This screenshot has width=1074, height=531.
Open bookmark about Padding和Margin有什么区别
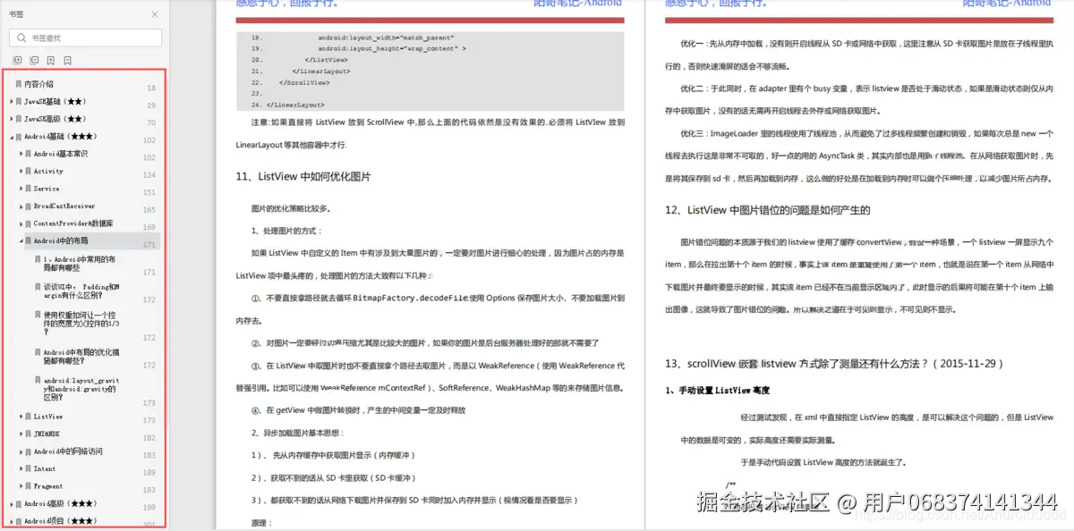(x=81, y=291)
